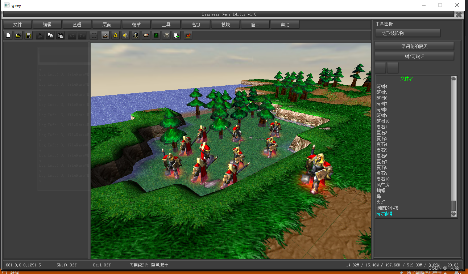Select 阿树6 in the file list
Image resolution: width=468 pixels, height=274 pixels.
pyautogui.click(x=382, y=98)
